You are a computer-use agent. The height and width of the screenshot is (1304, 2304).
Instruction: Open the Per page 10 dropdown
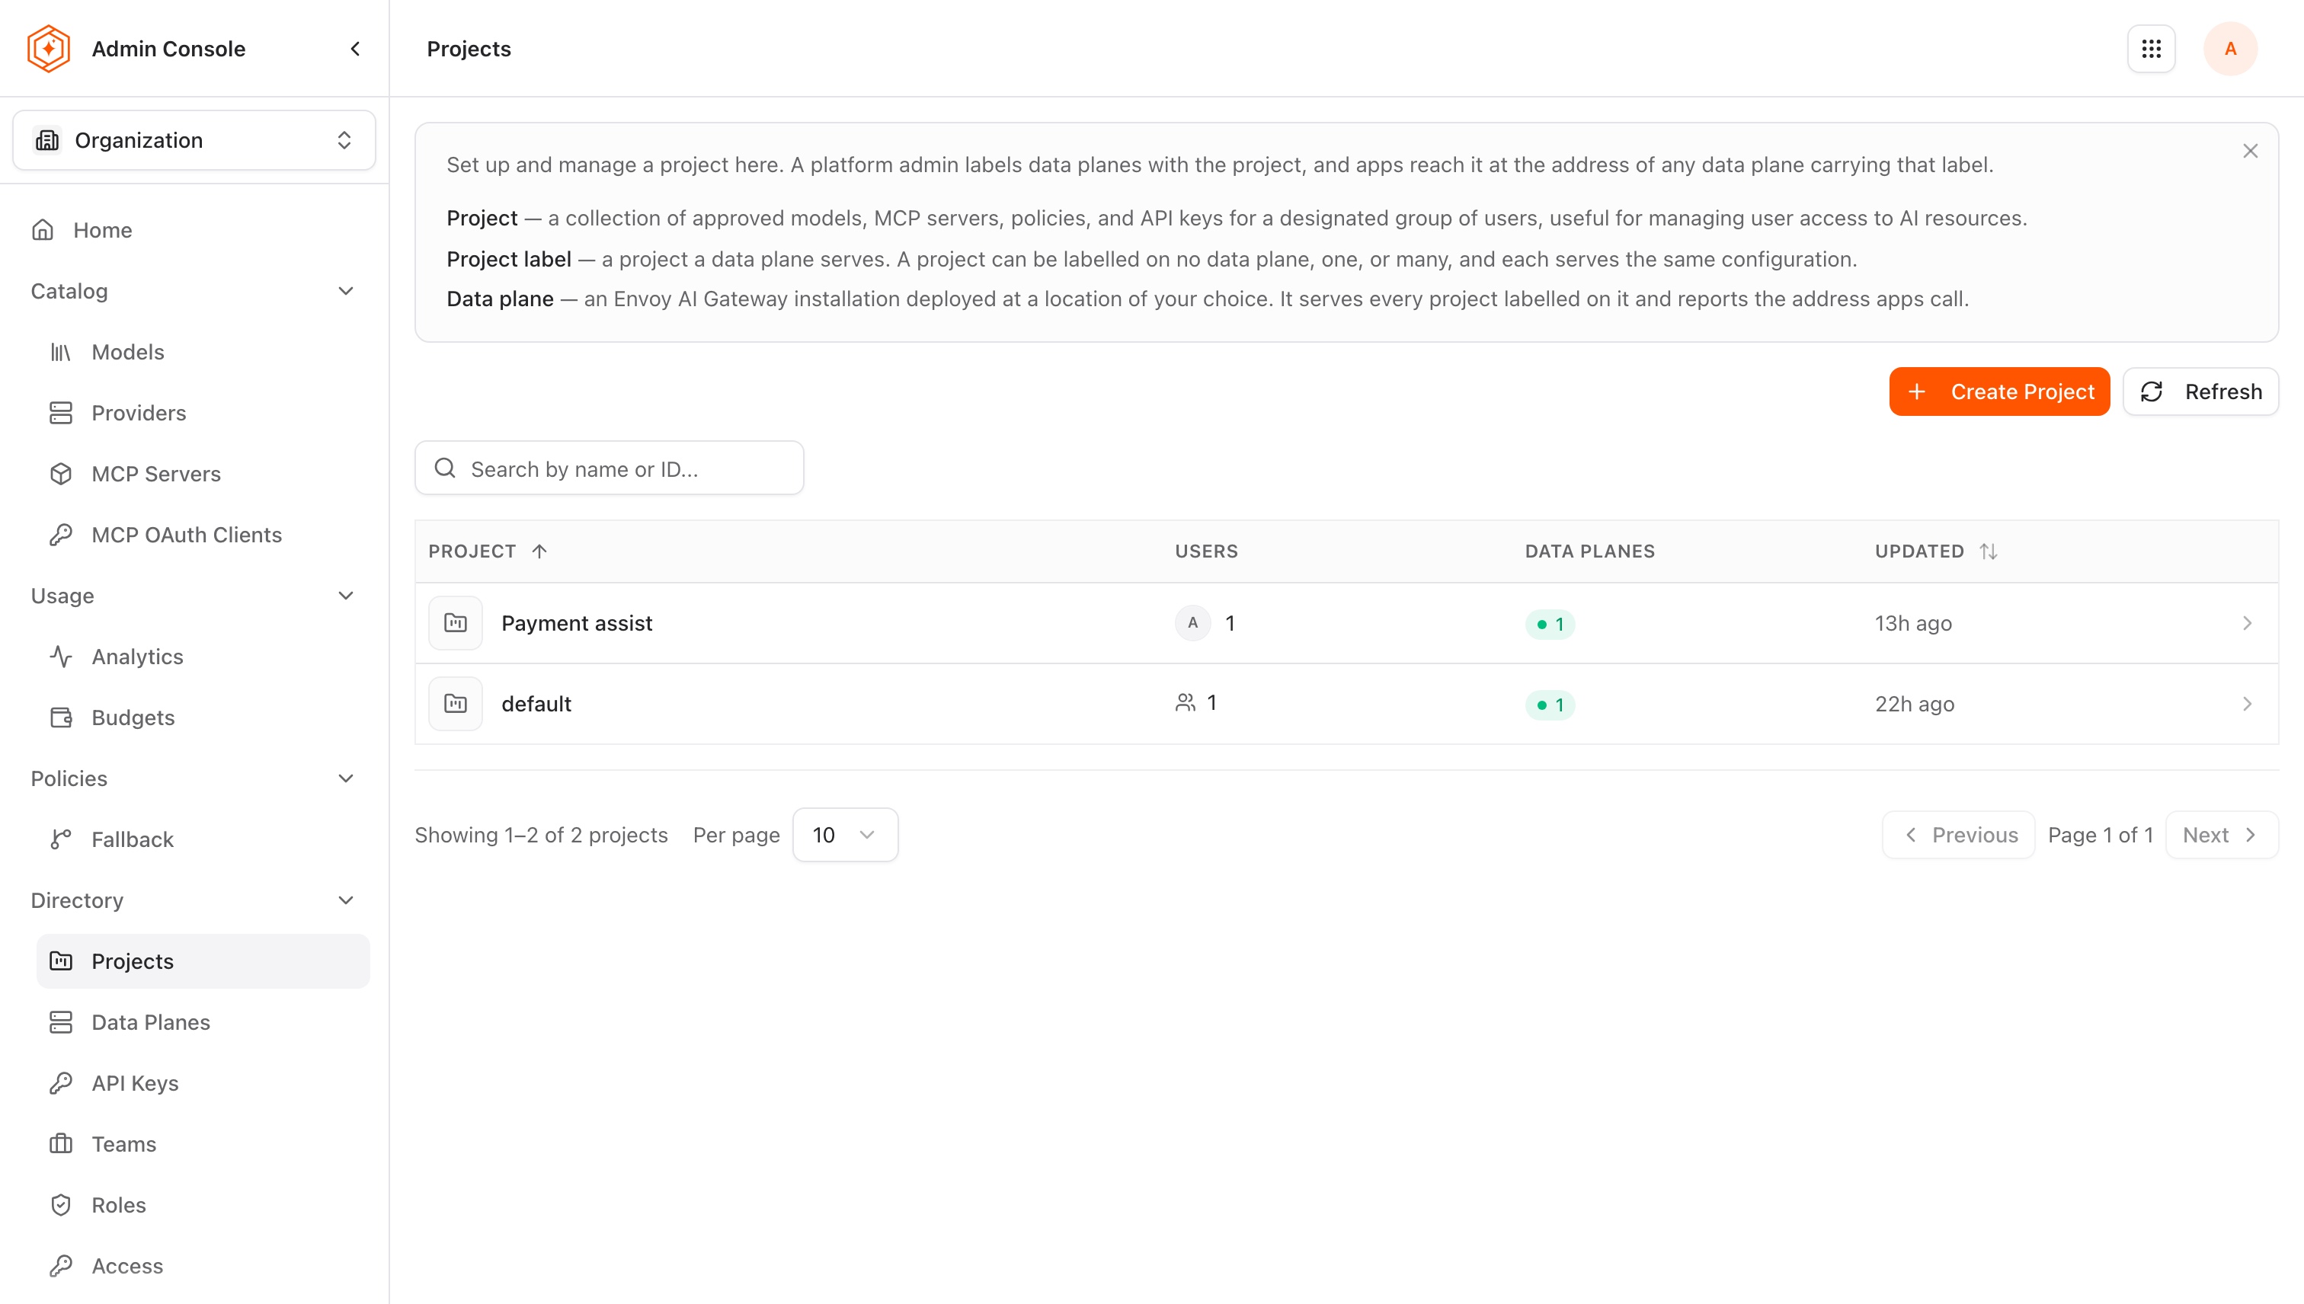point(845,835)
